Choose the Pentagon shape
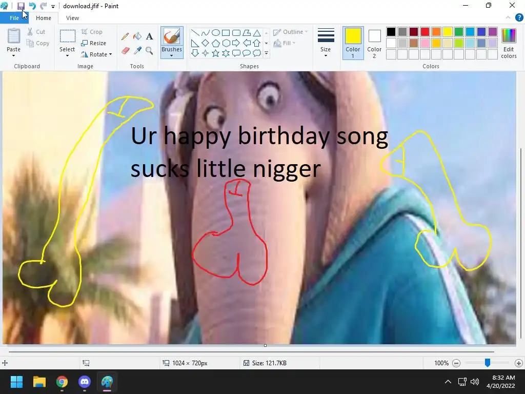Image resolution: width=525 pixels, height=394 pixels. (x=216, y=43)
